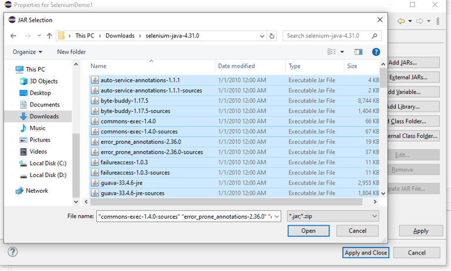Create a New folder

(x=71, y=52)
